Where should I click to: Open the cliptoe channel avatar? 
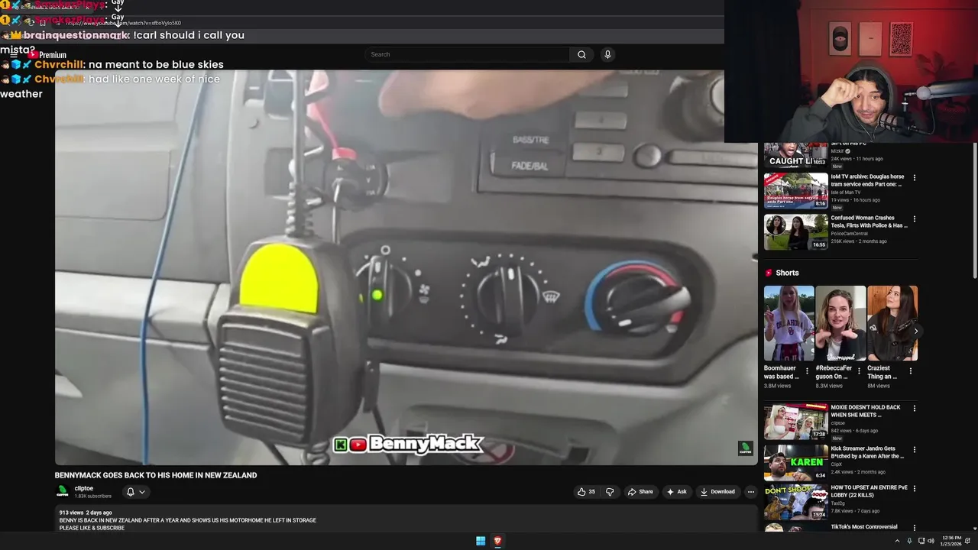63,492
